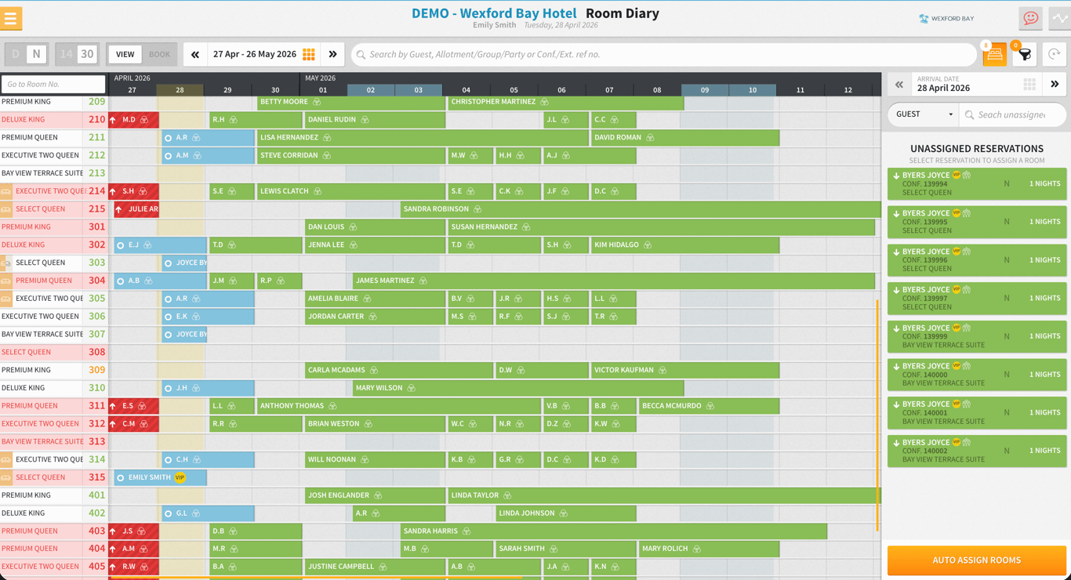Viewport: 1071px width, 580px height.
Task: Expand Byers Joyce reservation conf. 140000
Action: pos(977,375)
